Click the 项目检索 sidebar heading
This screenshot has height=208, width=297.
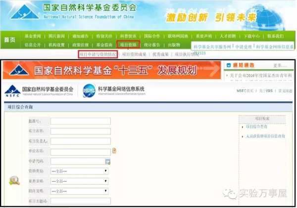[262, 119]
